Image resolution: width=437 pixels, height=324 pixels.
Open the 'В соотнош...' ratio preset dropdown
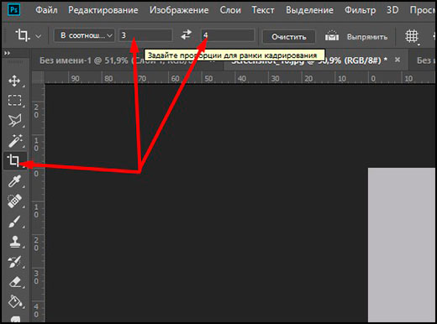84,35
